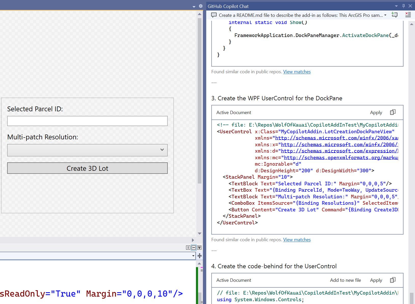Click XAML editor scrollbar up arrow
The width and height of the screenshot is (415, 304).
click(x=199, y=263)
